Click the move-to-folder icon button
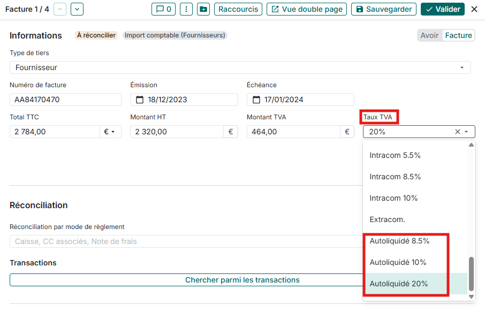 pyautogui.click(x=203, y=9)
